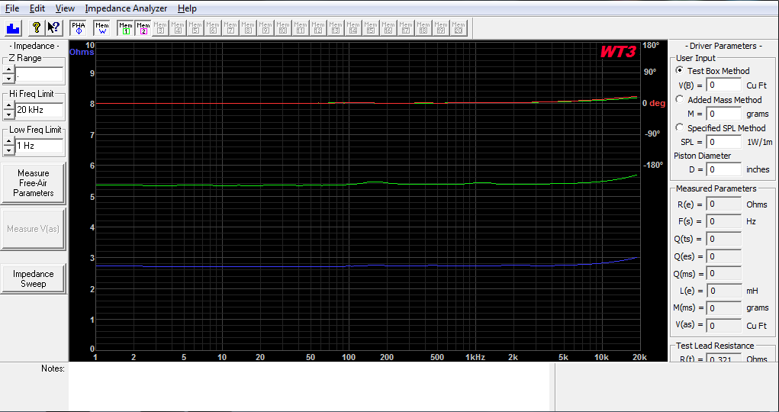Open the View menu
779x412 pixels.
pyautogui.click(x=65, y=8)
